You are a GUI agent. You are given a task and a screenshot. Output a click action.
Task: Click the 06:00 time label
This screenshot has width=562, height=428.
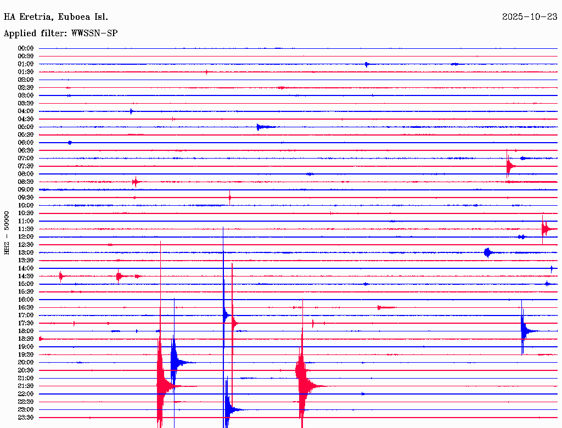26,143
